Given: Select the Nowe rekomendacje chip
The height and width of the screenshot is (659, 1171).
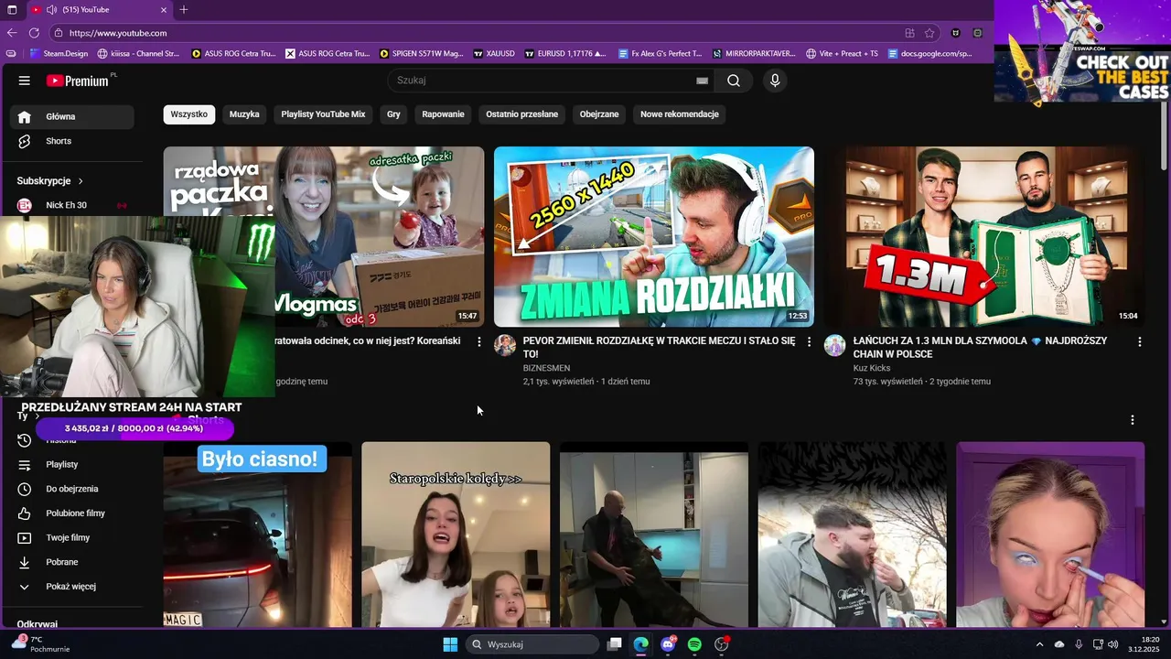Looking at the screenshot, I should [680, 114].
